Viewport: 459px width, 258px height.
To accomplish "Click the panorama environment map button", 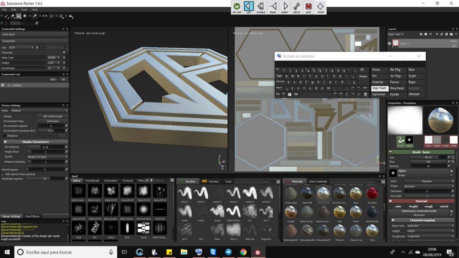I will coord(53,121).
